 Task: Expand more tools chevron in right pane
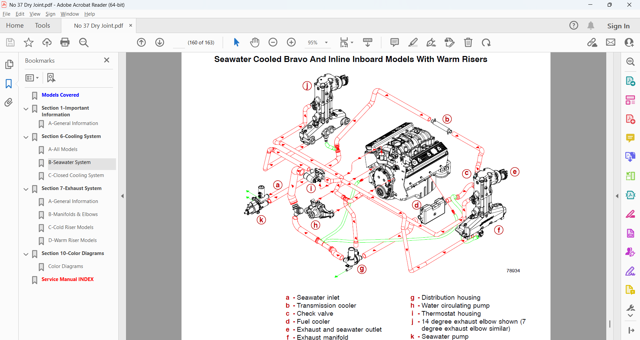coord(630,316)
